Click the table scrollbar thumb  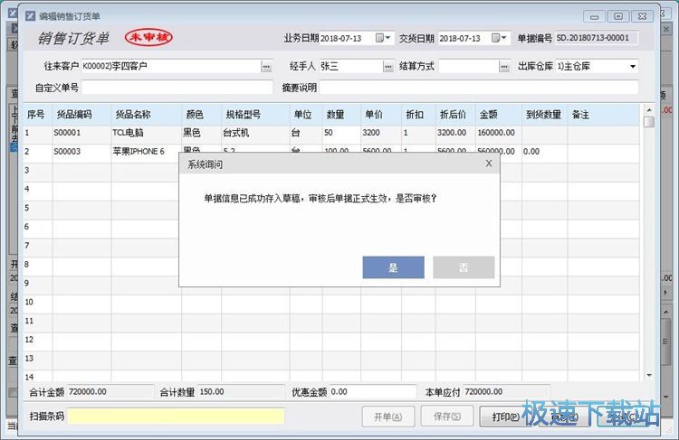pyautogui.click(x=649, y=122)
